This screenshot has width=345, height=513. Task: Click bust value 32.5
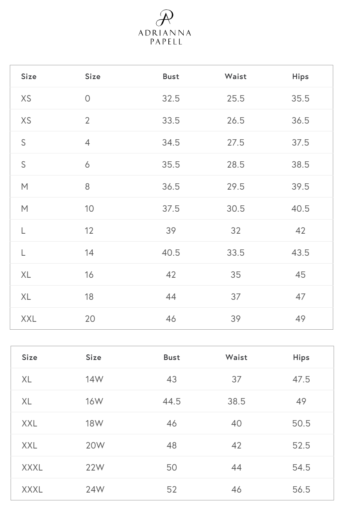tap(171, 98)
